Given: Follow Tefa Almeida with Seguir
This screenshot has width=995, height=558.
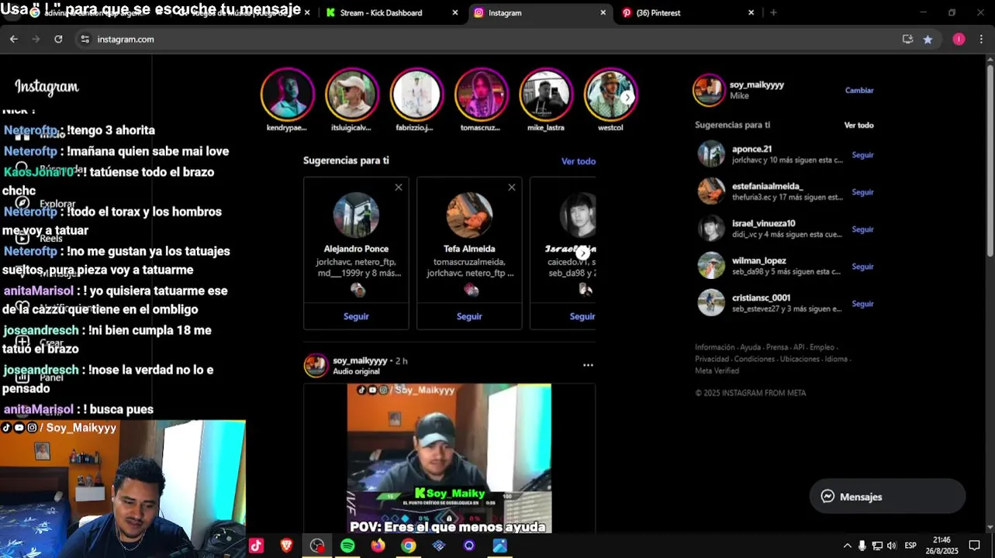Looking at the screenshot, I should [469, 316].
